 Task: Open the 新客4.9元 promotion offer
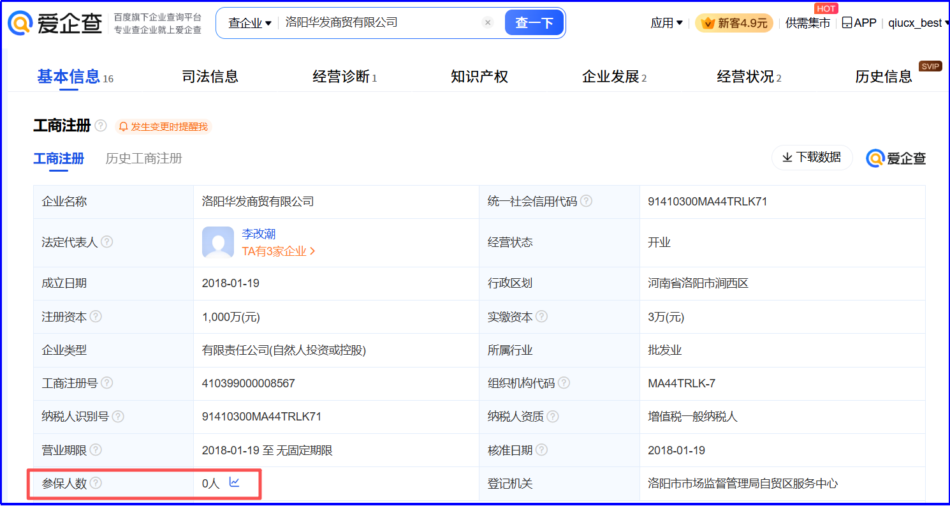(734, 22)
